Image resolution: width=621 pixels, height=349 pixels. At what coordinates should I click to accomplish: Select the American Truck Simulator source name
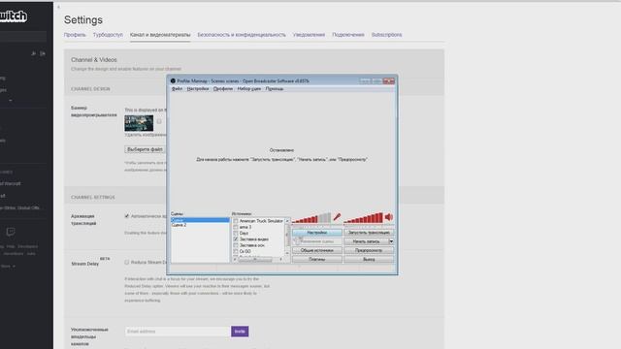pos(261,221)
